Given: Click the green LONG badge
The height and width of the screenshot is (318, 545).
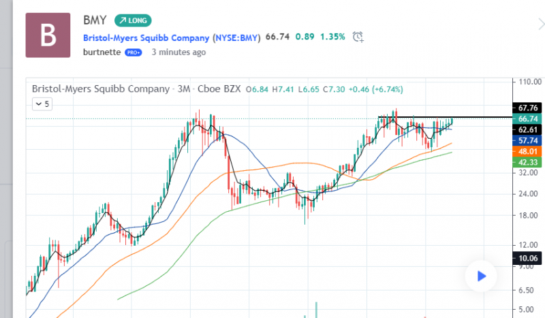Looking at the screenshot, I should click(x=132, y=20).
